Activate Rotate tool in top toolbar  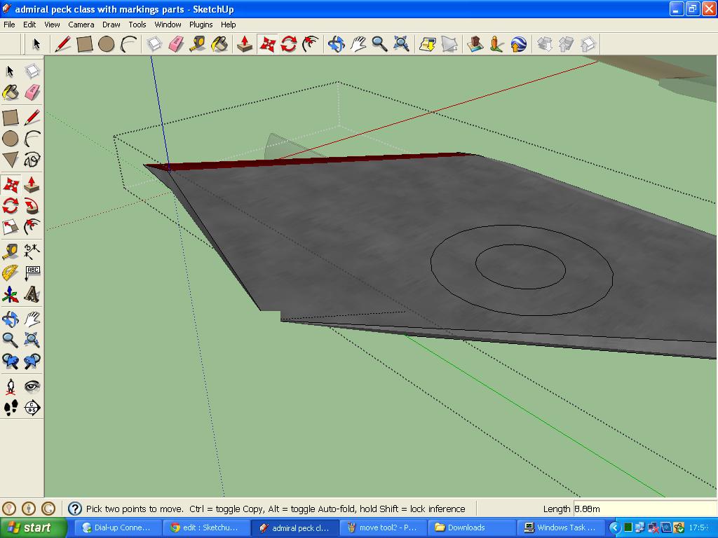(289, 44)
